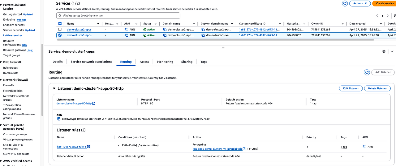The width and height of the screenshot is (396, 166).
Task: Click the Create service button
Action: (x=384, y=3)
